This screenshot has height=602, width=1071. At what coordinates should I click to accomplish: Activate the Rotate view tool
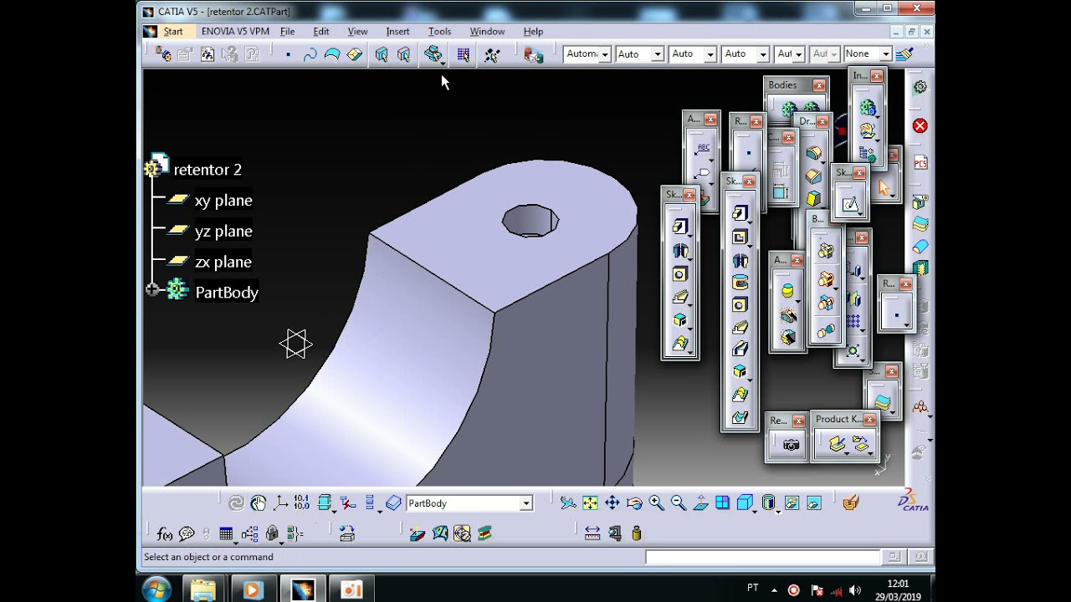tap(634, 503)
